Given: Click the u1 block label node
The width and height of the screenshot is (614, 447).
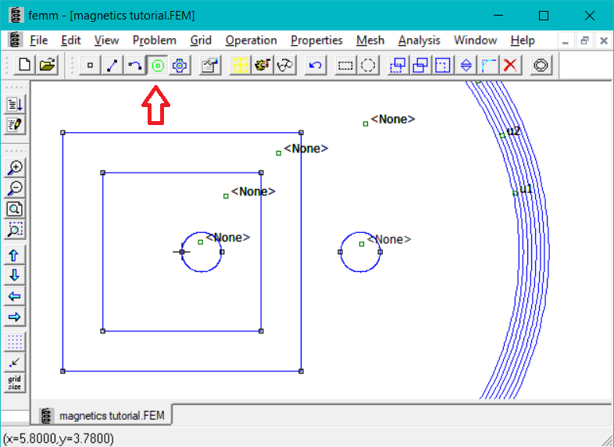Looking at the screenshot, I should click(515, 193).
